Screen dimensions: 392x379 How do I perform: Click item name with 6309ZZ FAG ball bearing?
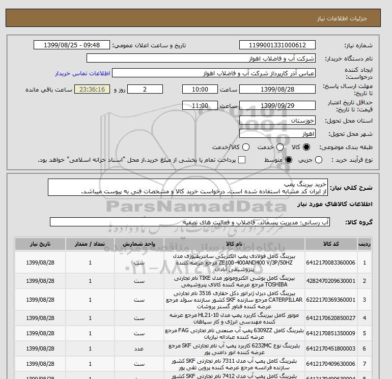click(x=234, y=334)
